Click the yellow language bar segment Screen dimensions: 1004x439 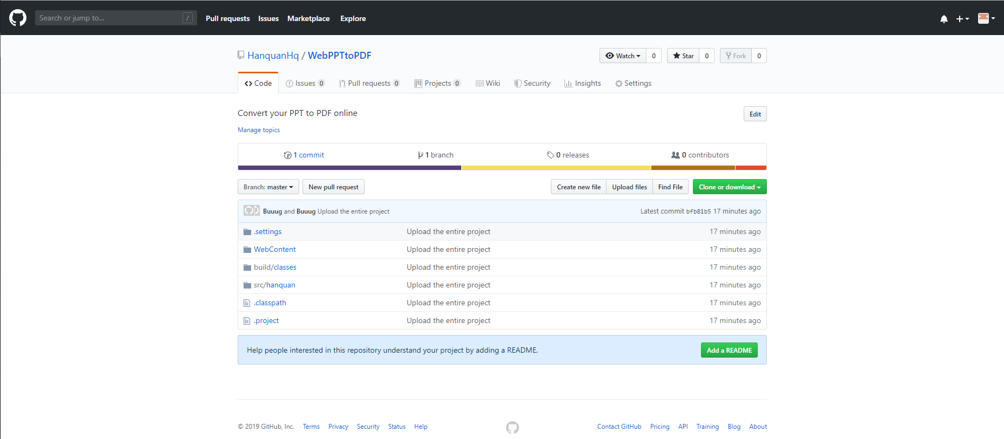pos(556,168)
